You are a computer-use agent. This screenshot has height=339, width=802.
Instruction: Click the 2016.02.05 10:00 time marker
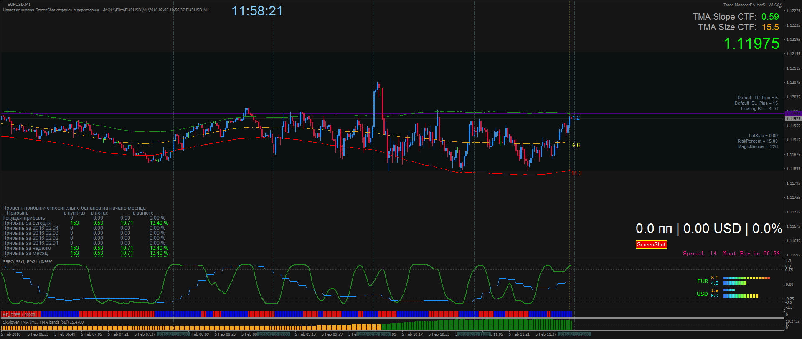pos(374,334)
